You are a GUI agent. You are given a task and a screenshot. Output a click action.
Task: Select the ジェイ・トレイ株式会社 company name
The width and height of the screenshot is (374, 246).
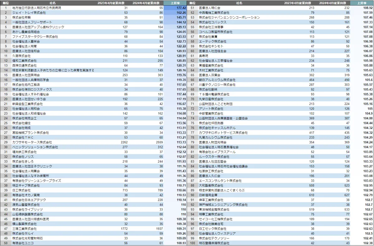pyautogui.click(x=29, y=13)
